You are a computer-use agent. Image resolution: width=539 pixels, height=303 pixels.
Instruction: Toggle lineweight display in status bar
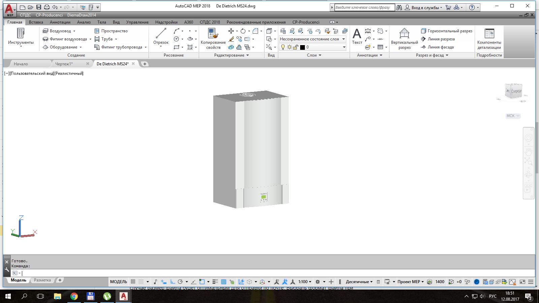coord(215,282)
